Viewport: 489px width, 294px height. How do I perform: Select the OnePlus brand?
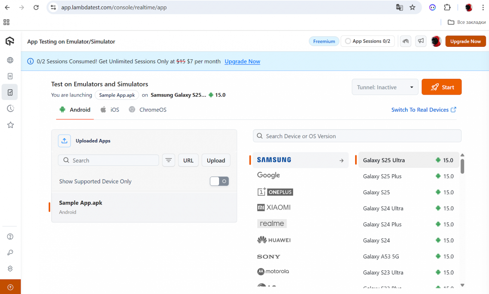click(275, 192)
